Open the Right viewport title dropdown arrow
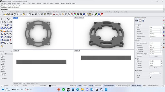The width and height of the screenshot is (165, 92). tap(79, 51)
